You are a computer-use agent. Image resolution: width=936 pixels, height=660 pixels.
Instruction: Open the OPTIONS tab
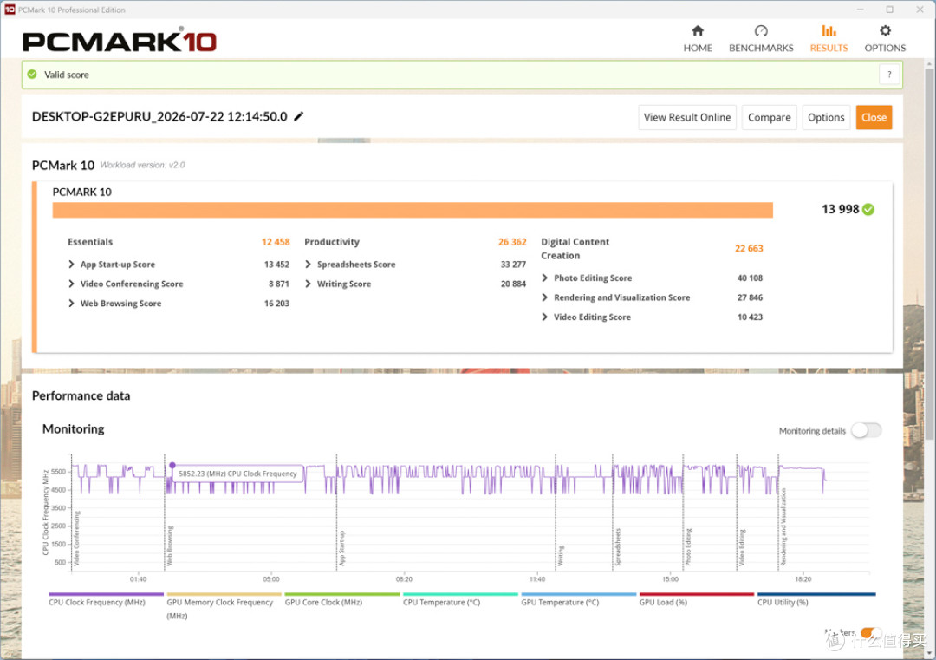(x=885, y=39)
